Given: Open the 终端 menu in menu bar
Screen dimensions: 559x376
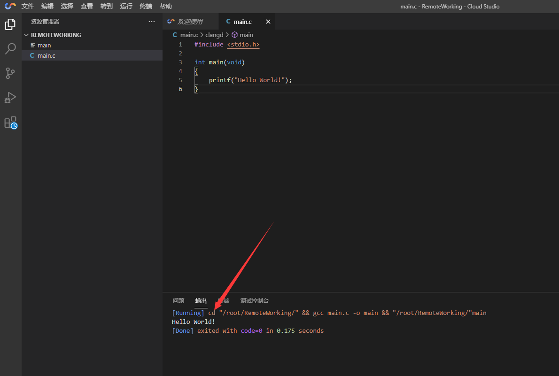Looking at the screenshot, I should 146,6.
